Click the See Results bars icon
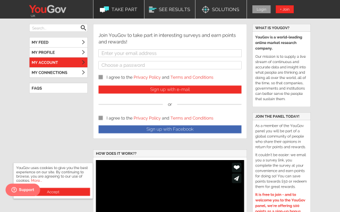 tap(152, 10)
